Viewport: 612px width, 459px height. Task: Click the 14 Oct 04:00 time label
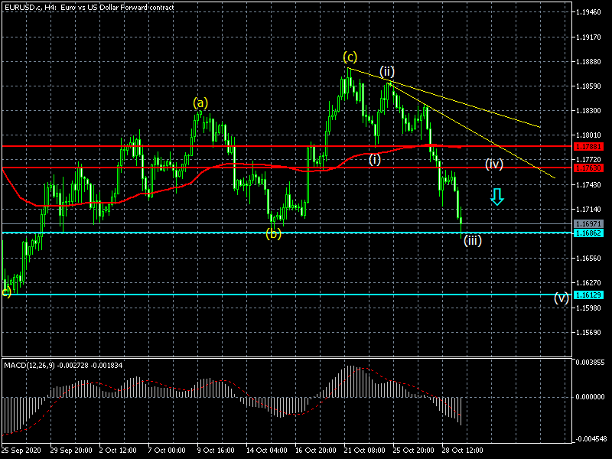point(267,451)
